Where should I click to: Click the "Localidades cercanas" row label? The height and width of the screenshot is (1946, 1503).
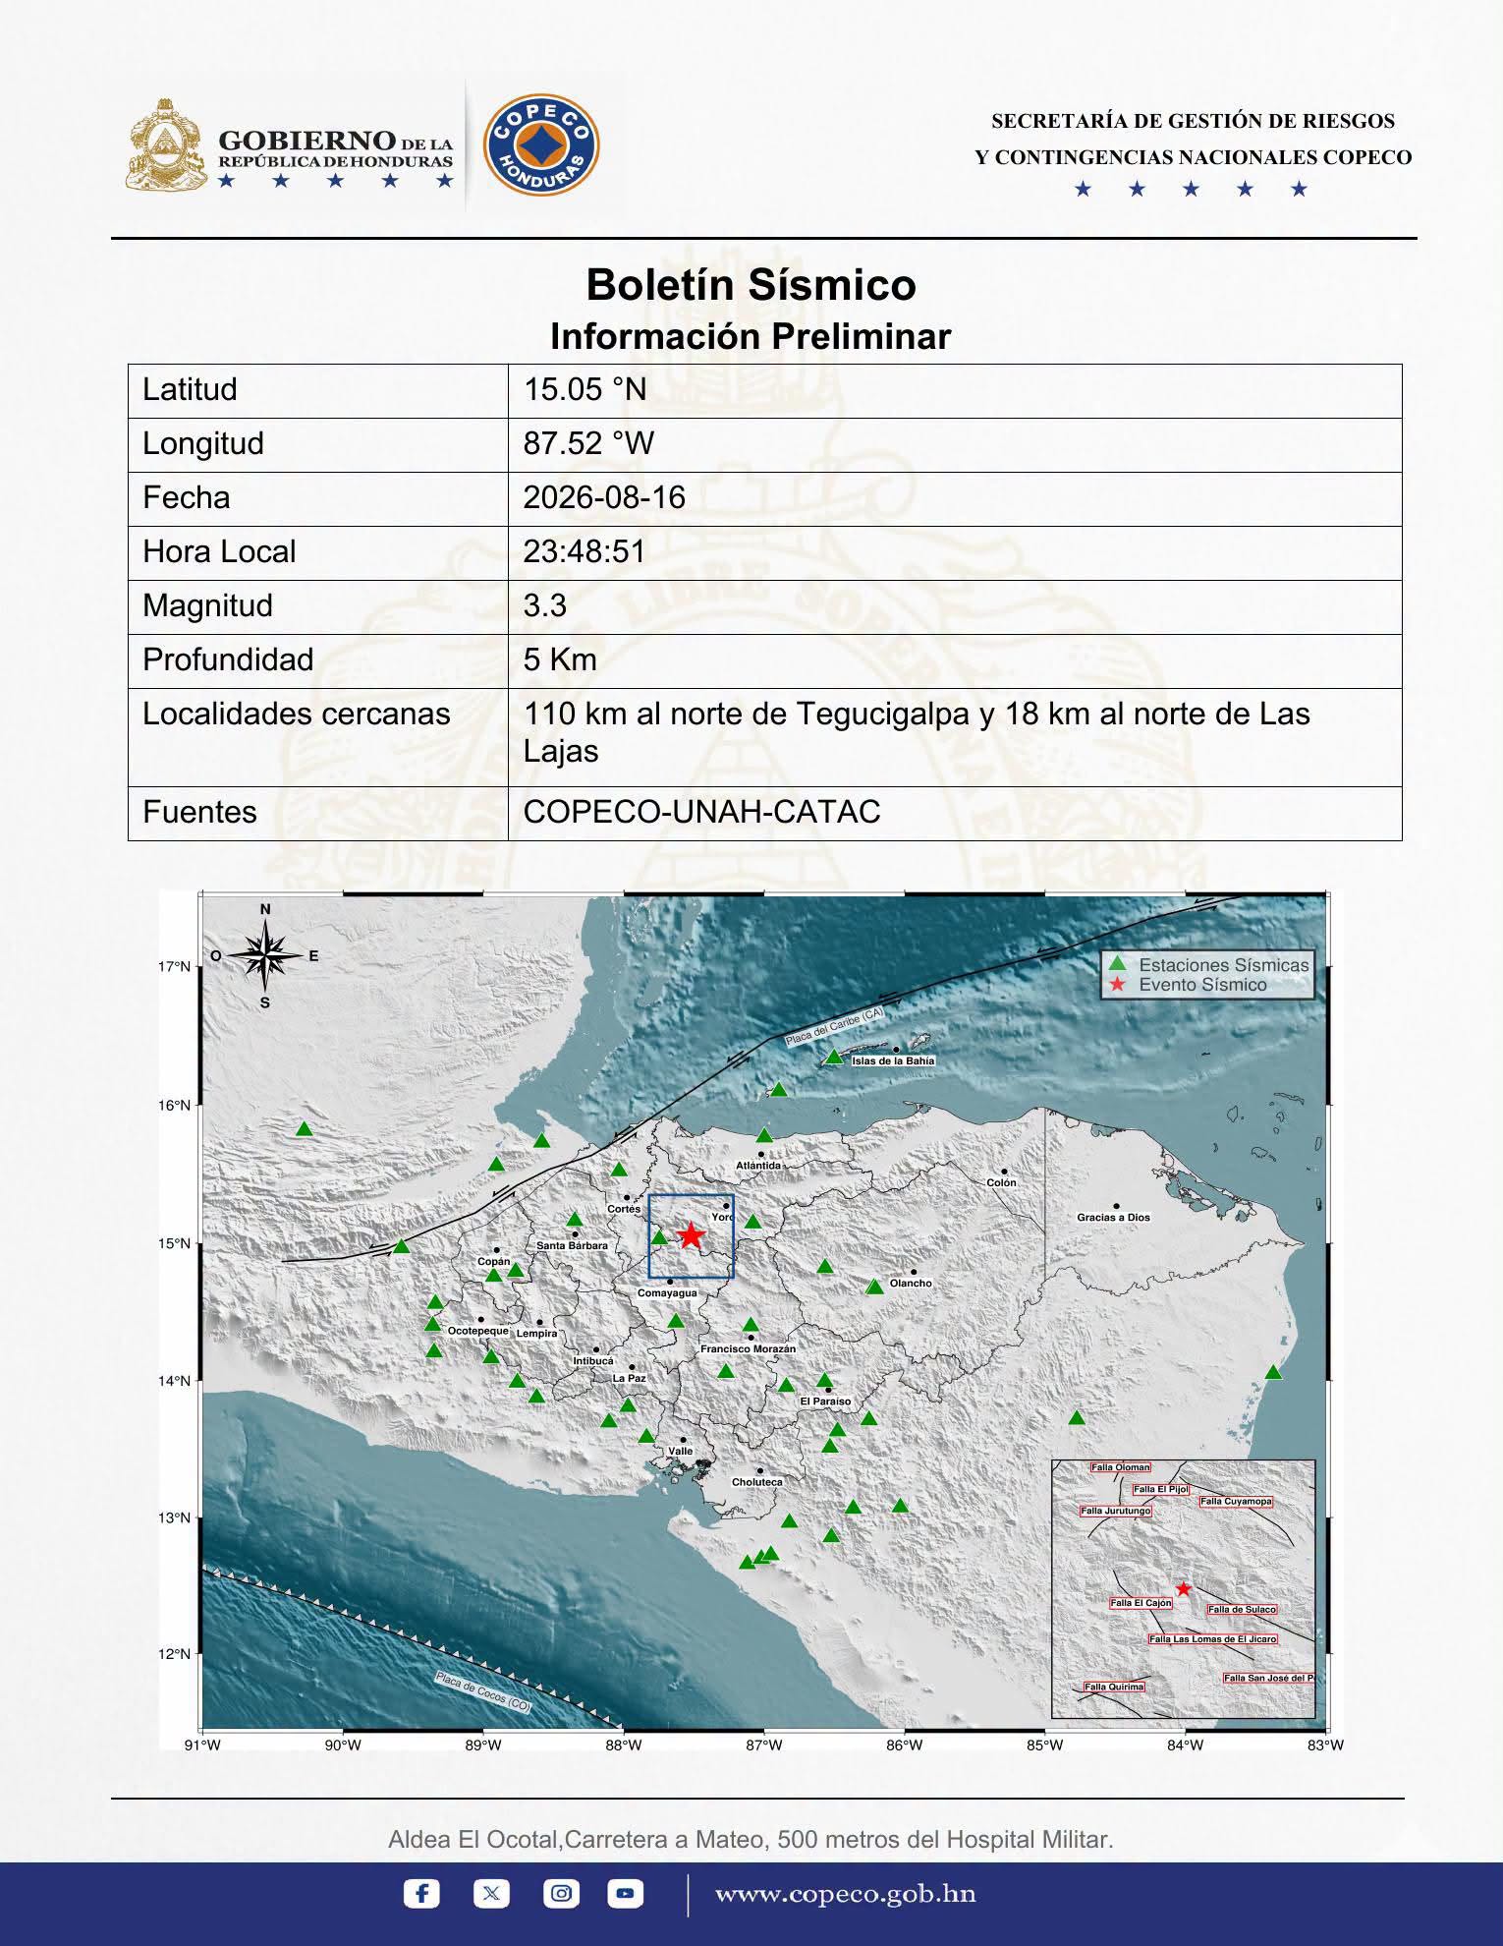tap(297, 714)
